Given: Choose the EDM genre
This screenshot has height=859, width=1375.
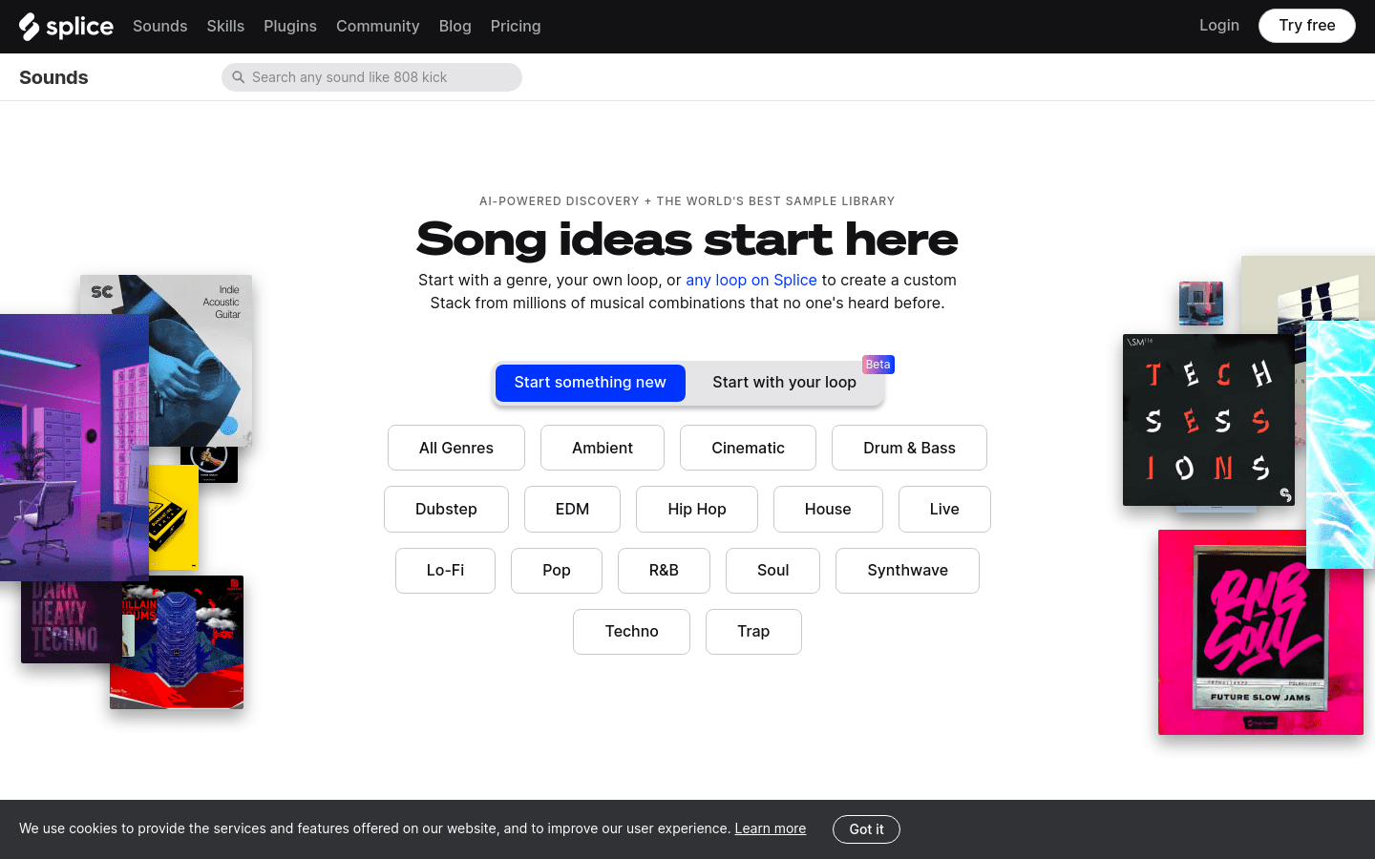Looking at the screenshot, I should tap(572, 509).
